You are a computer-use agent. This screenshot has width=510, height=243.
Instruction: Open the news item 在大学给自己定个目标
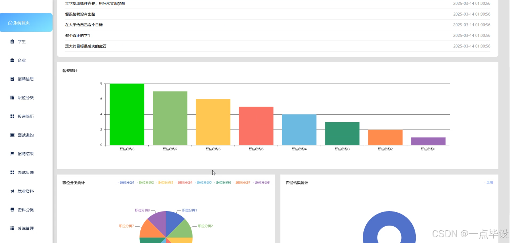(84, 25)
